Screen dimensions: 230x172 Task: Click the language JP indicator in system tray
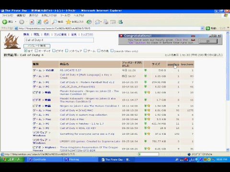click(177, 160)
